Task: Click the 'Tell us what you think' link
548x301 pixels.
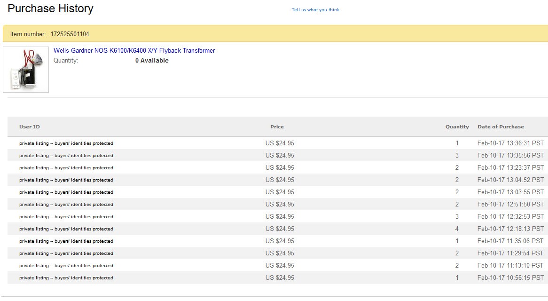Action: (315, 10)
